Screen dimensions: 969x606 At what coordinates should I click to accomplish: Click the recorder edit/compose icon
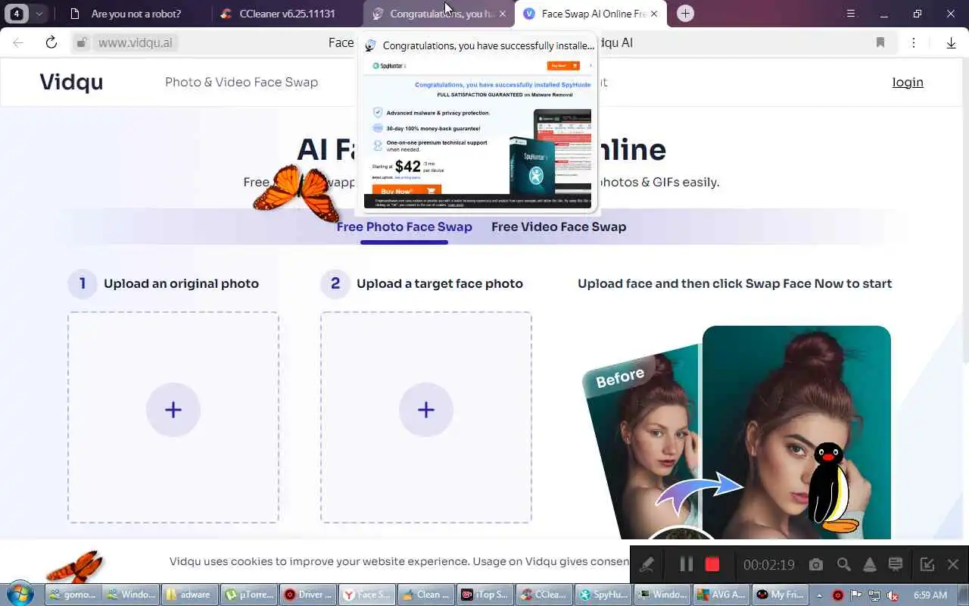click(927, 564)
